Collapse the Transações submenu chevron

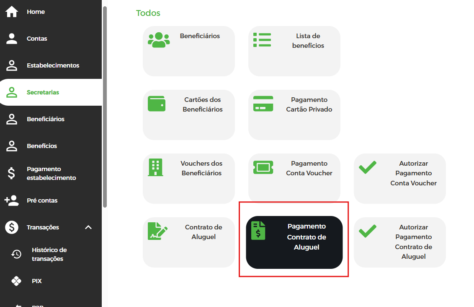click(x=88, y=227)
